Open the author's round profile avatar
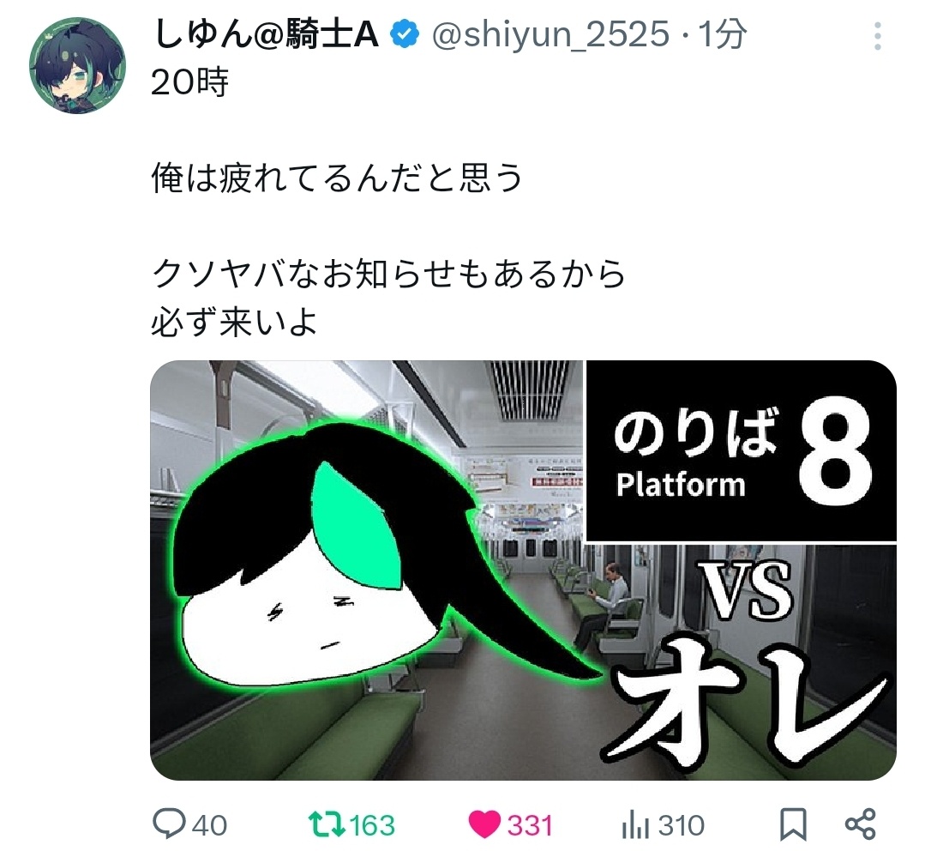 point(77,65)
